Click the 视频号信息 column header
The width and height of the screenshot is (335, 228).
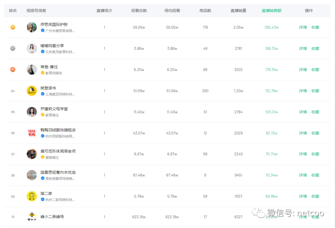(x=36, y=11)
